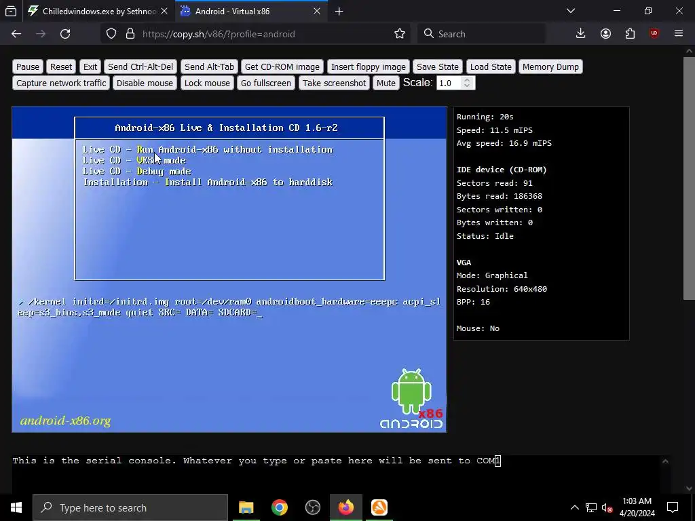The width and height of the screenshot is (695, 521).
Task: Open a new tab with plus icon
Action: pyautogui.click(x=339, y=12)
